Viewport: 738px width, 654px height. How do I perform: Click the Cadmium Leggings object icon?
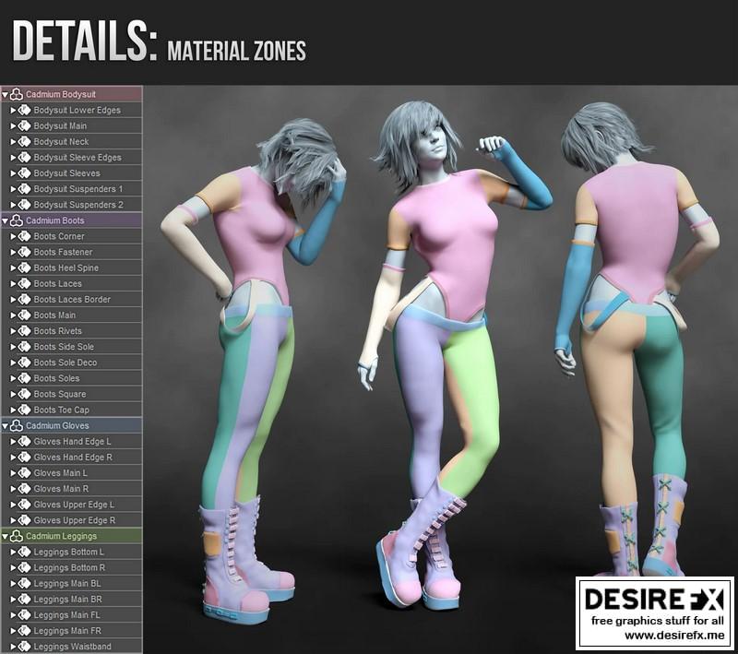17,536
